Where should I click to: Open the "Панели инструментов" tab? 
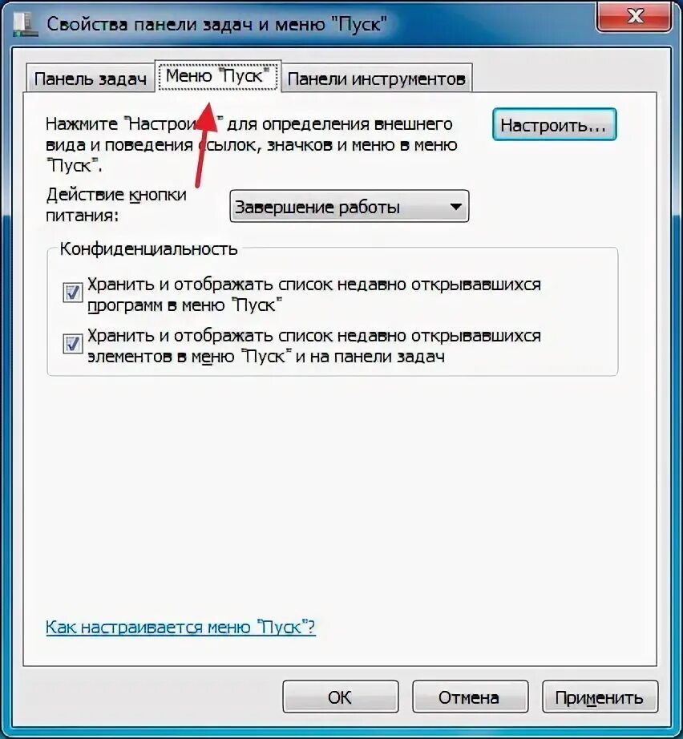pos(376,79)
